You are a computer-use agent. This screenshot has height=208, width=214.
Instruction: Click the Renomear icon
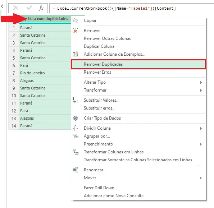tap(75, 170)
